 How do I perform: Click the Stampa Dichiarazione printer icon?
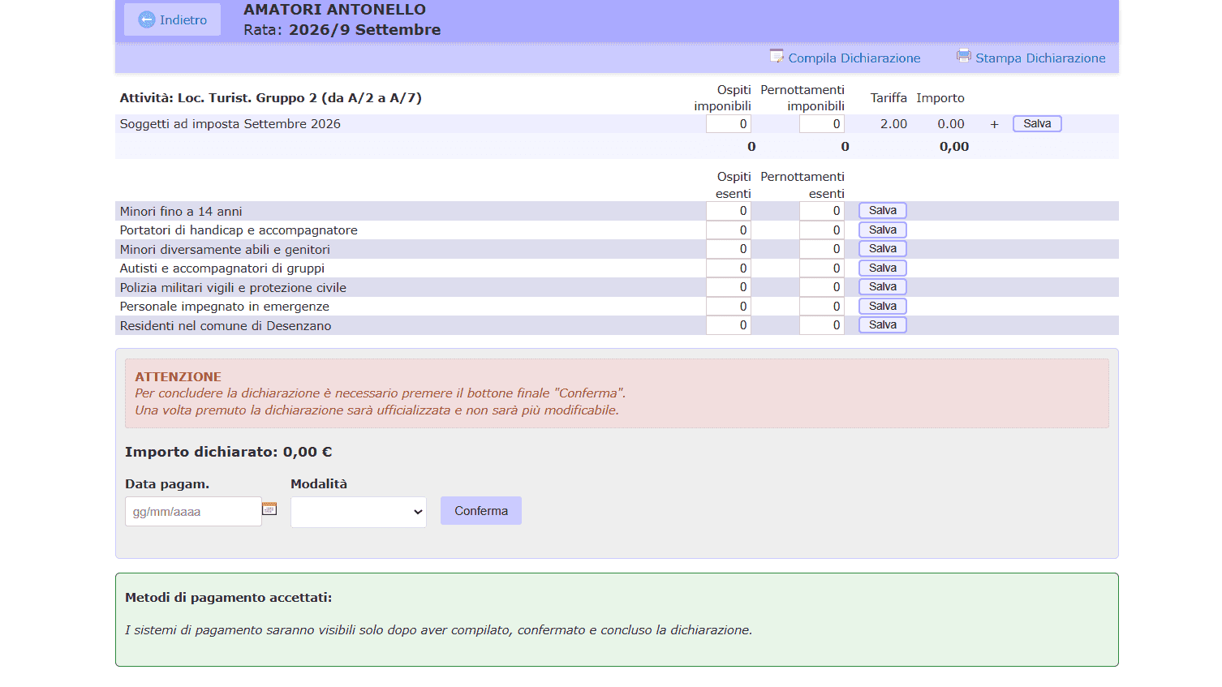(x=964, y=55)
